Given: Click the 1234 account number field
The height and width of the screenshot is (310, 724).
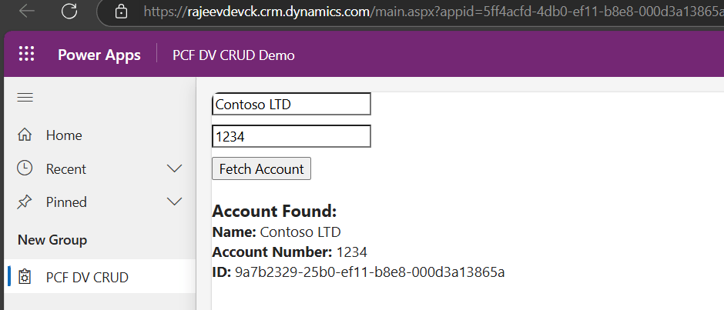Looking at the screenshot, I should [x=291, y=137].
